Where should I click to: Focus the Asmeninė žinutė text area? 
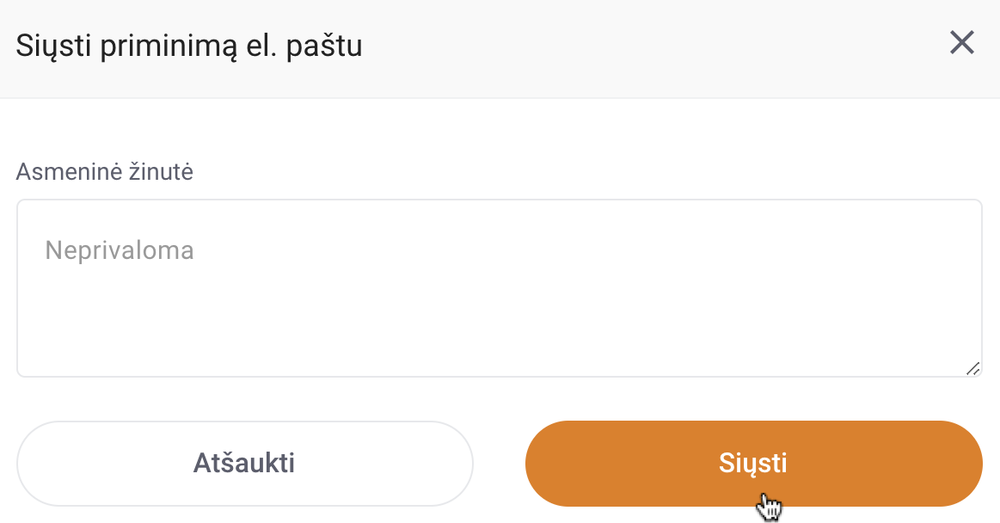500,288
